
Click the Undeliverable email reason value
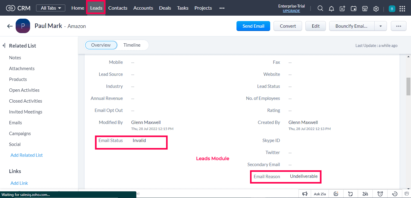[304, 176]
